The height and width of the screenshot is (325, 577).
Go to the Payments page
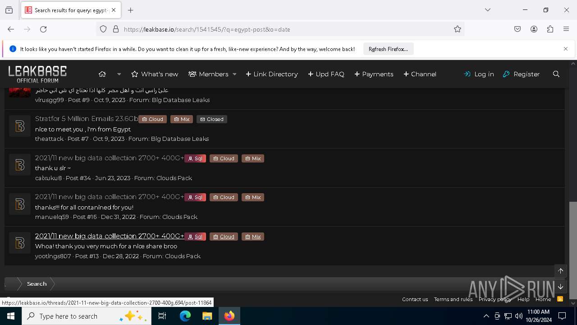[x=374, y=74]
